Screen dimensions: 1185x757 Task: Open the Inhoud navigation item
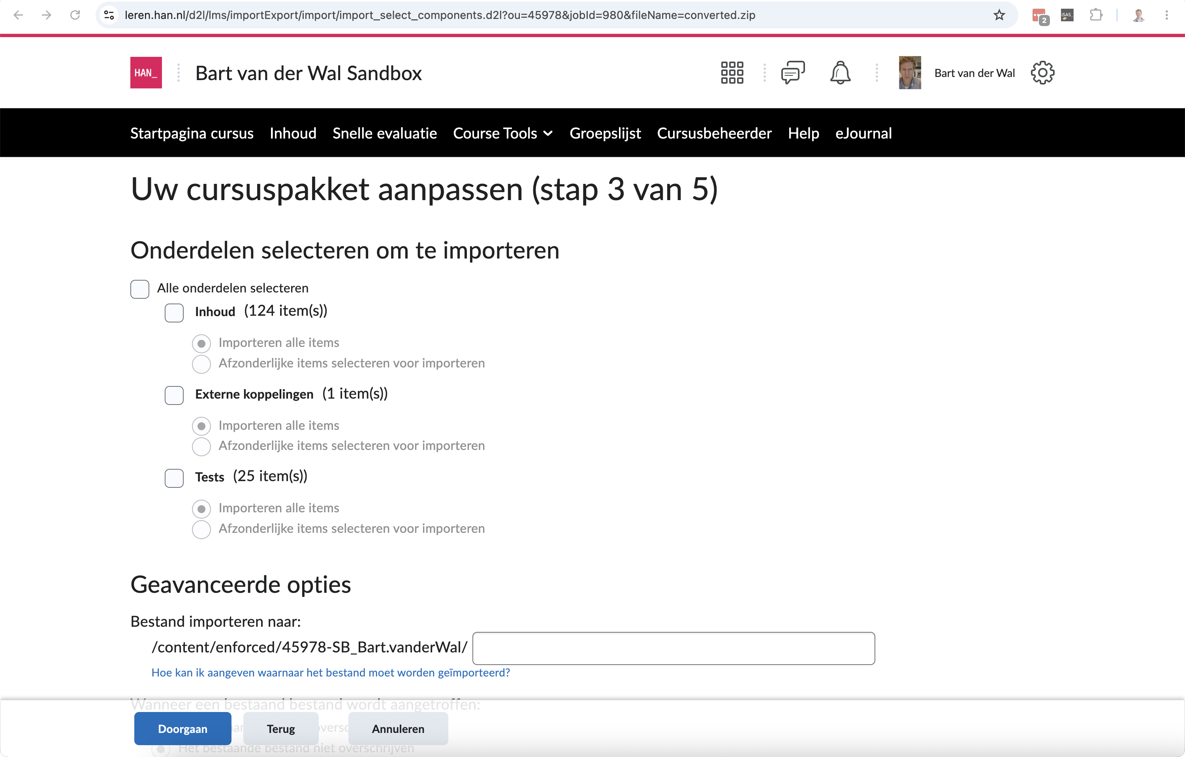coord(293,133)
